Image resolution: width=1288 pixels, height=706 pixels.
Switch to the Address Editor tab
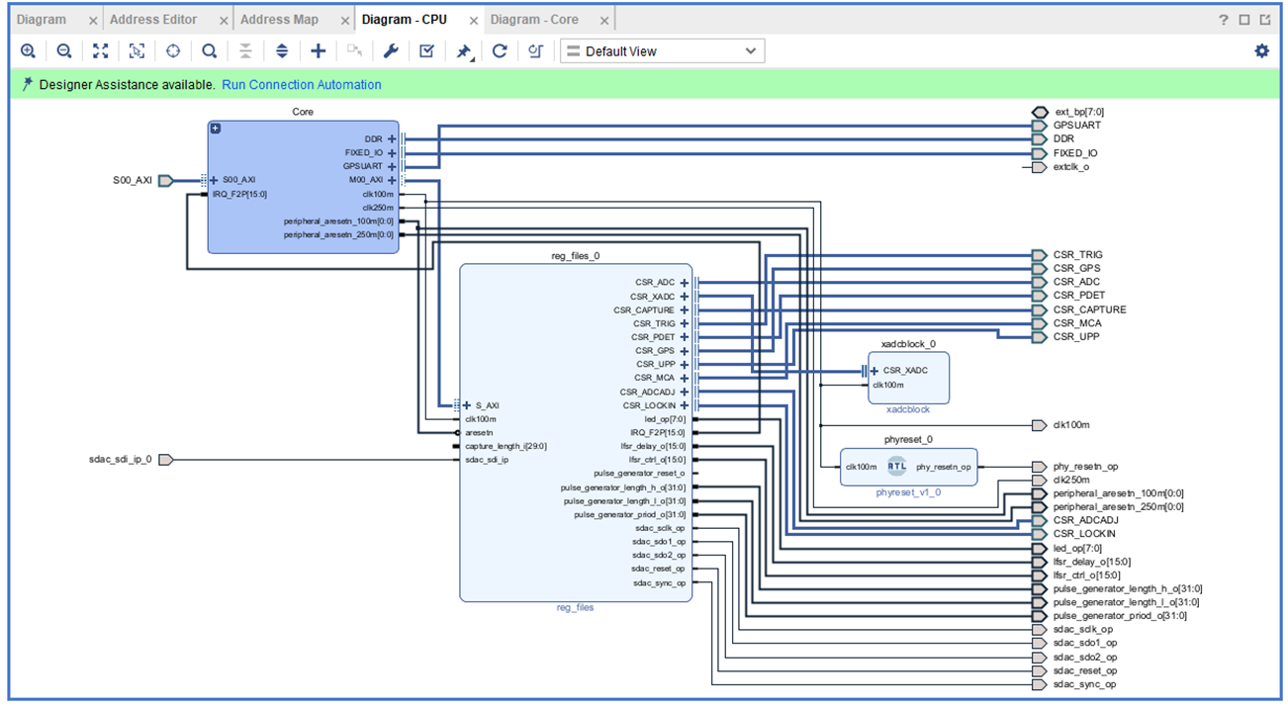(x=153, y=20)
